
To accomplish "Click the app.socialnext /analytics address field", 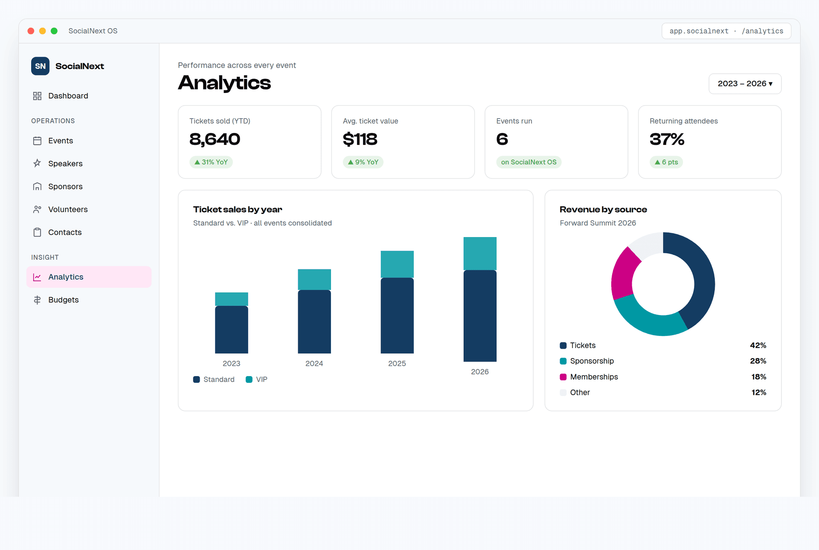I will [726, 31].
